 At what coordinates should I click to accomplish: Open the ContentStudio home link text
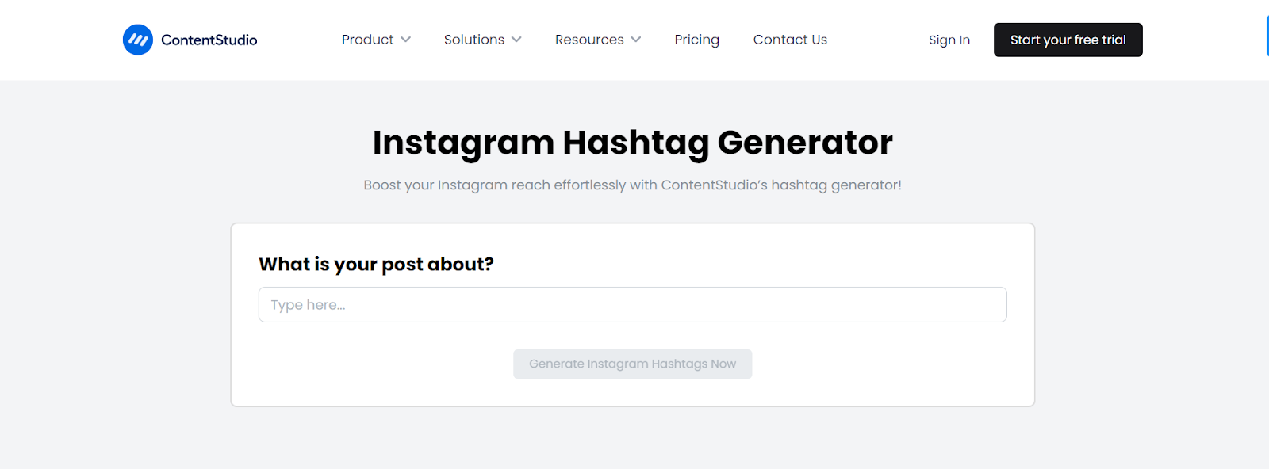[x=209, y=40]
